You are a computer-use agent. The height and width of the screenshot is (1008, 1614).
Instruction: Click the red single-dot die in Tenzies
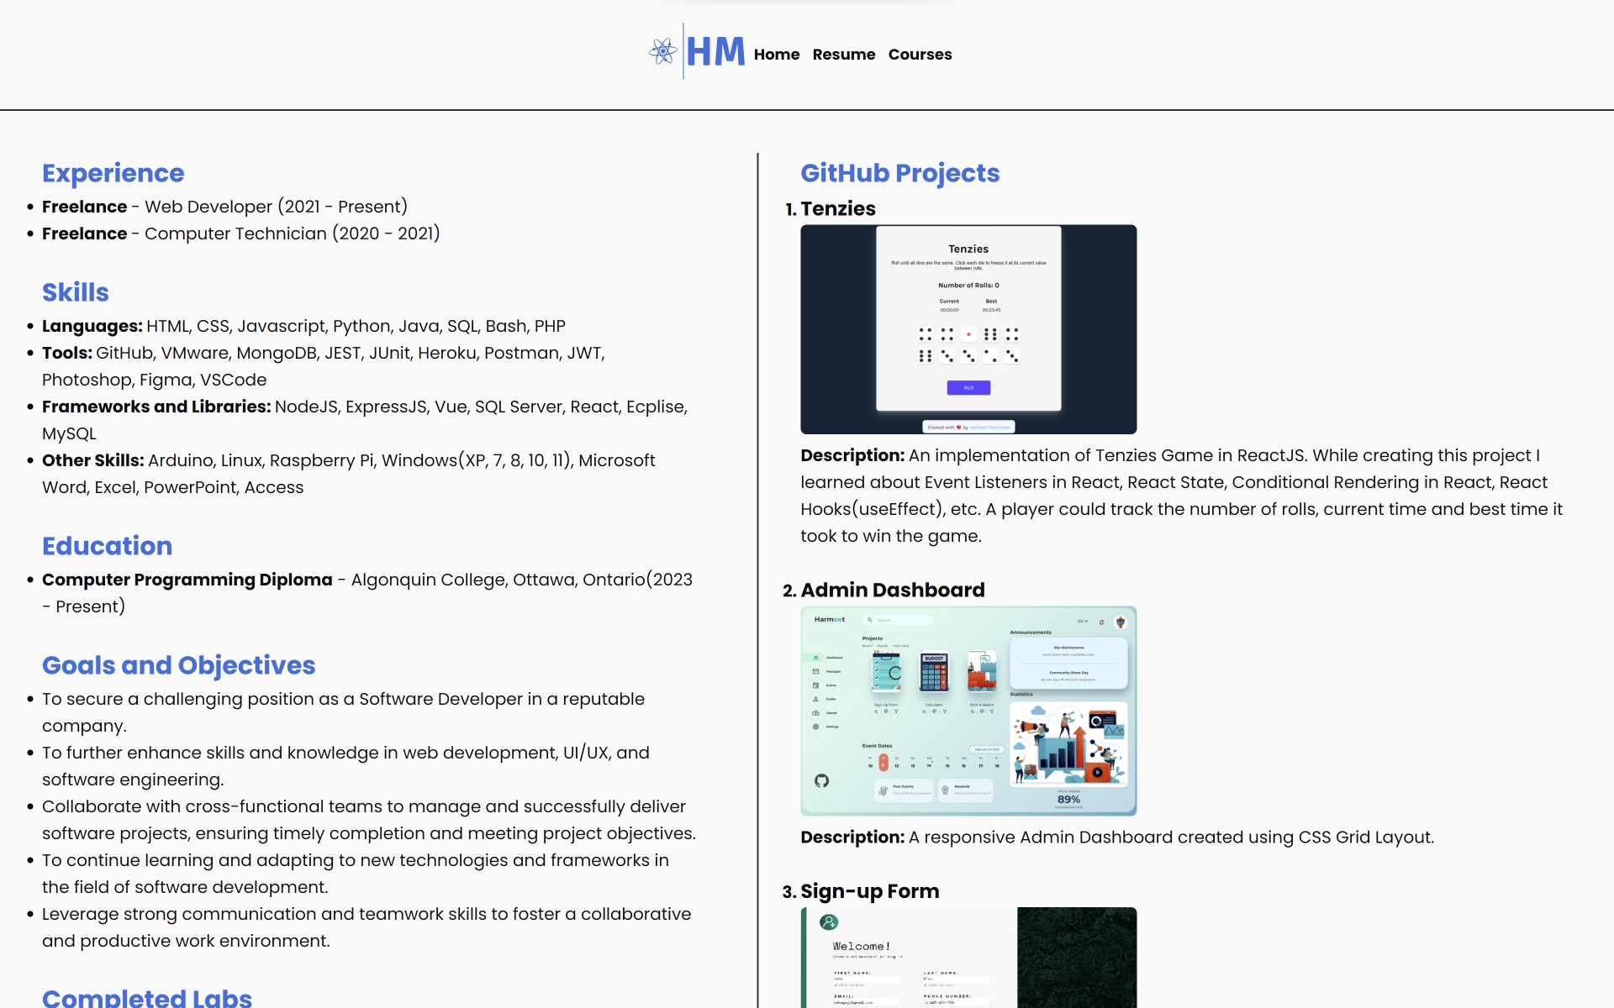[x=968, y=334]
